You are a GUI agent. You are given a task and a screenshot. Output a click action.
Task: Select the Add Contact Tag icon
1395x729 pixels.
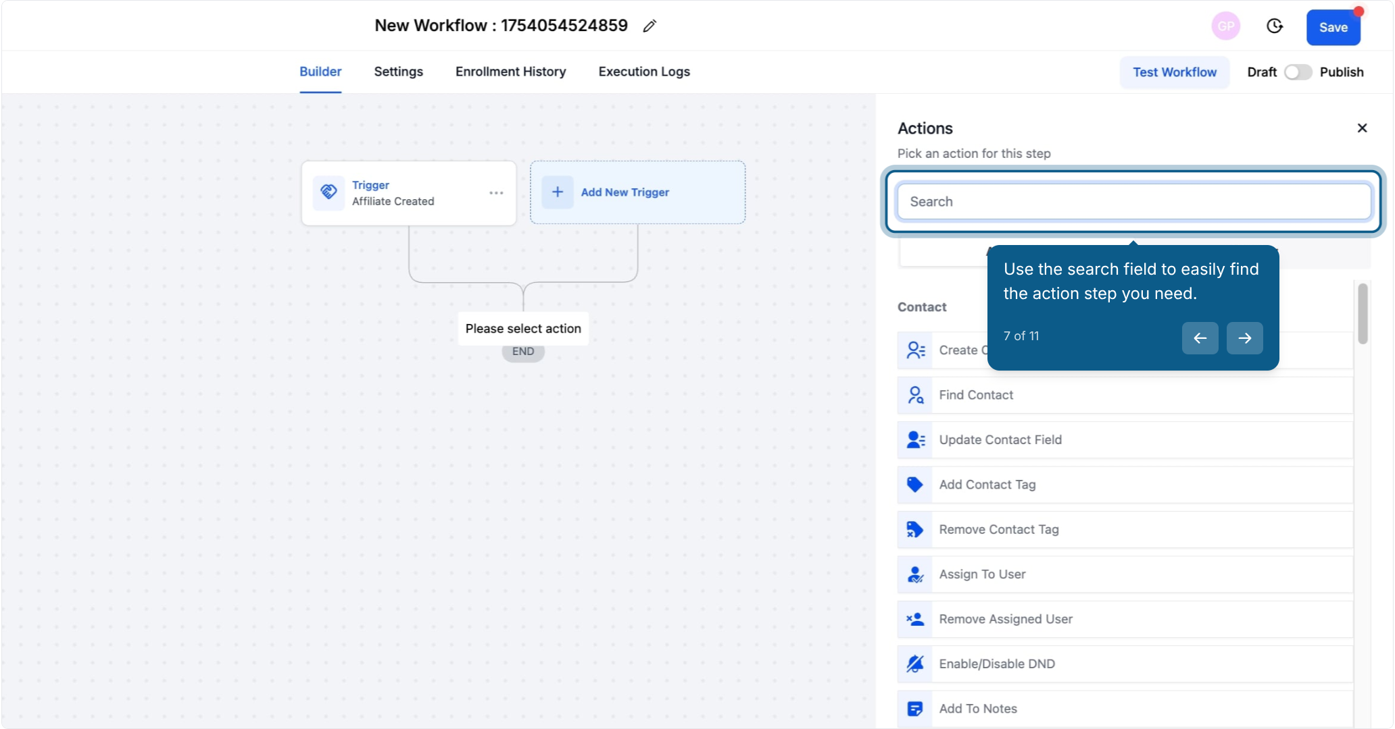(x=915, y=485)
